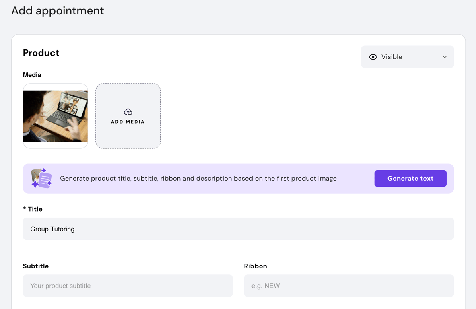Screen dimensions: 476x309
Task: Click the Add appointment page title
Action: [58, 11]
